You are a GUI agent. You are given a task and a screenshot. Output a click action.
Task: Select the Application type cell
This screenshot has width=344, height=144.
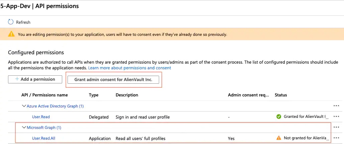pos(100,139)
